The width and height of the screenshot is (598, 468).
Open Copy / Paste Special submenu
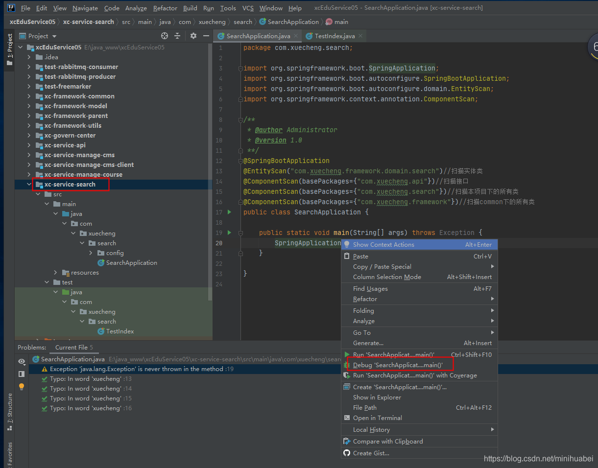click(x=419, y=266)
